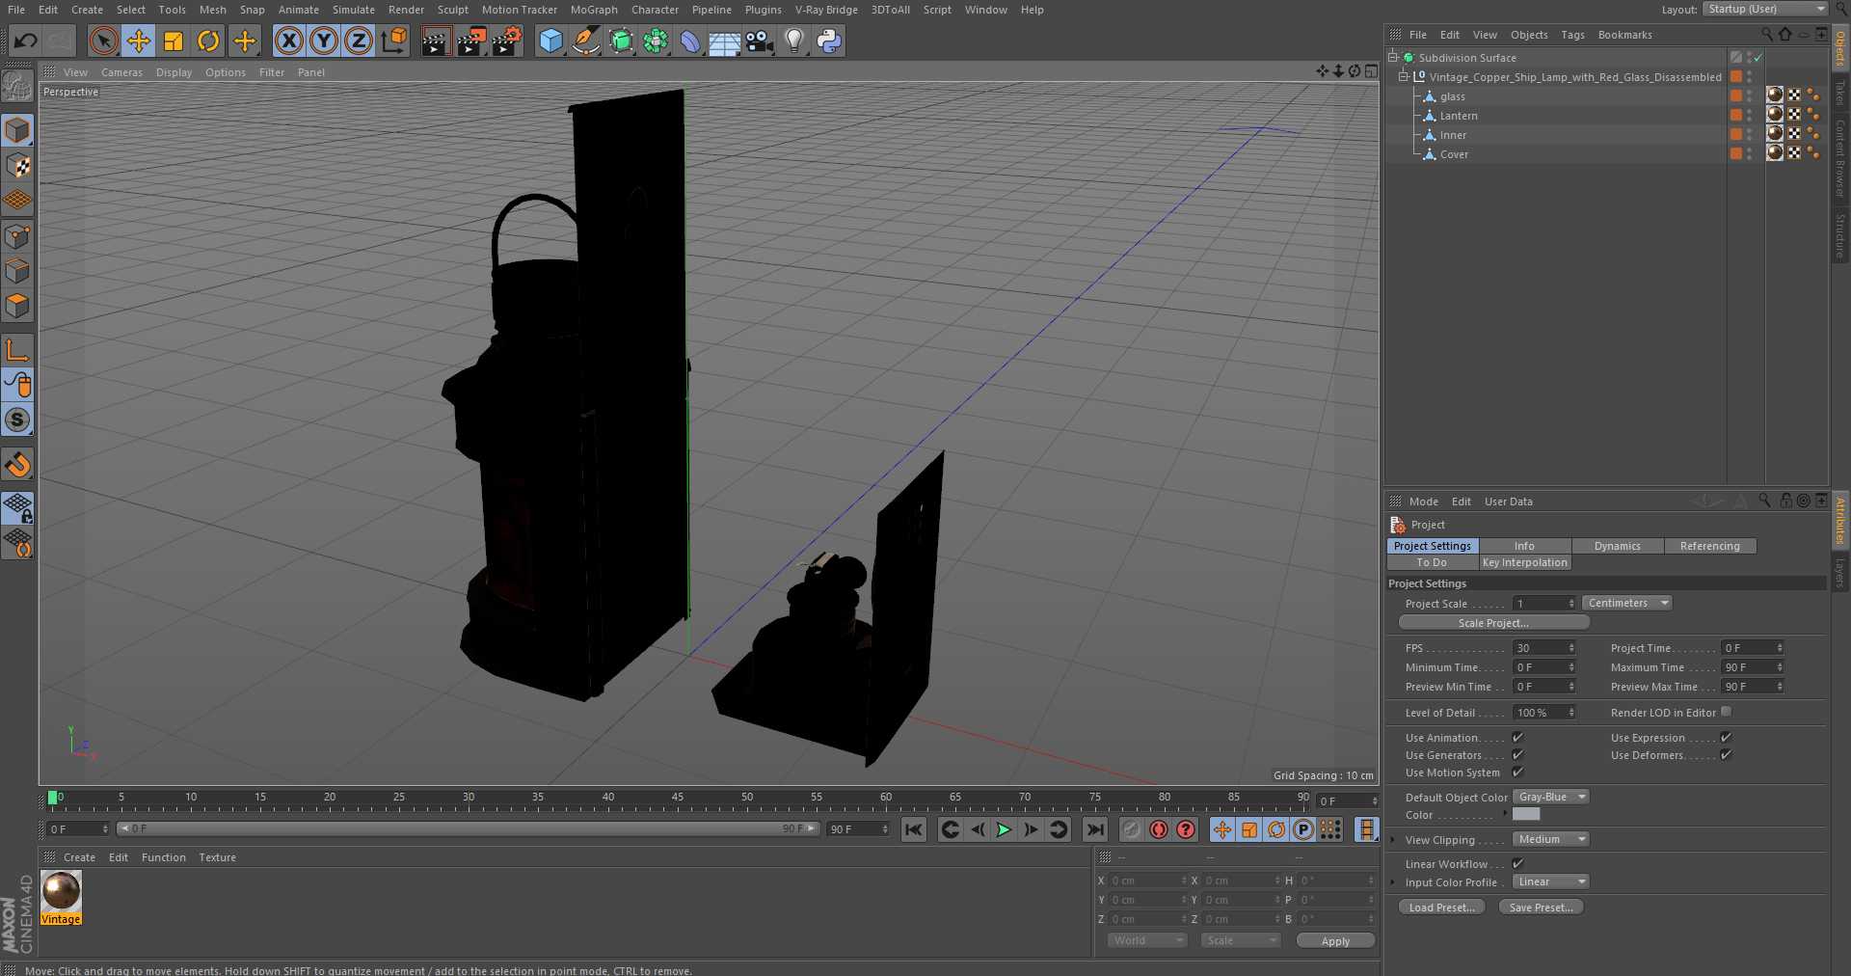Viewport: 1851px width, 976px height.
Task: Toggle the Snap S icon
Action: point(17,420)
